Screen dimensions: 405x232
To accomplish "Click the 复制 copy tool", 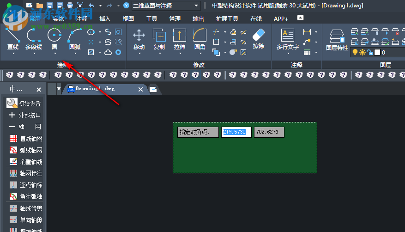I will (x=159, y=39).
